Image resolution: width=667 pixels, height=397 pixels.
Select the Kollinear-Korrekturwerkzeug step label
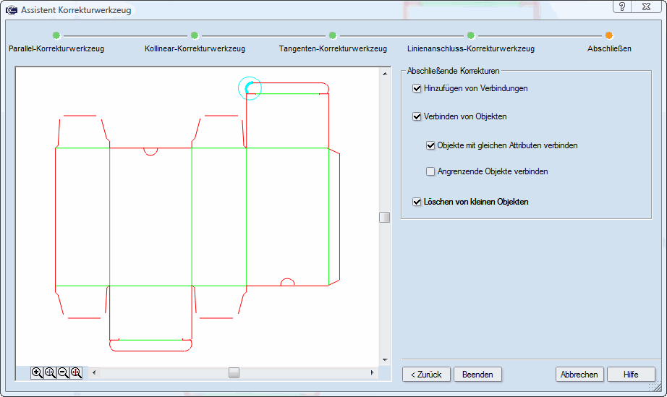pos(195,48)
